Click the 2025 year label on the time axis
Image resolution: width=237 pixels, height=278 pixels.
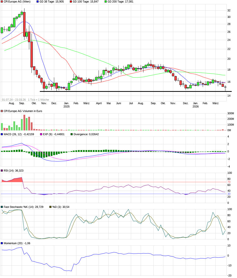click(x=66, y=106)
